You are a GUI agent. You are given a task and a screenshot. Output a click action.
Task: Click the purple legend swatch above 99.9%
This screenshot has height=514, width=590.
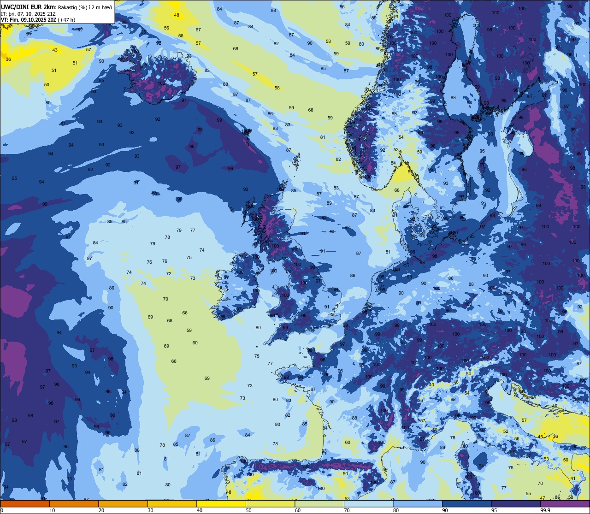pyautogui.click(x=565, y=504)
